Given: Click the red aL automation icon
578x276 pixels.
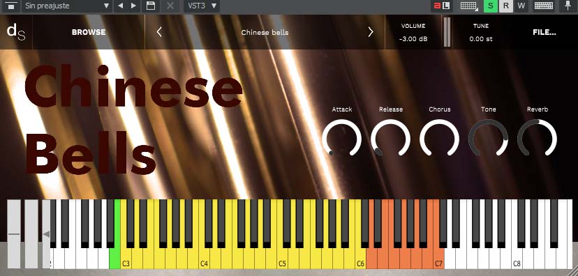Looking at the screenshot, I should [x=442, y=6].
